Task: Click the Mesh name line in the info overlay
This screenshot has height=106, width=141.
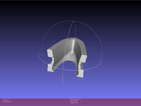Action: (x=76, y=99)
